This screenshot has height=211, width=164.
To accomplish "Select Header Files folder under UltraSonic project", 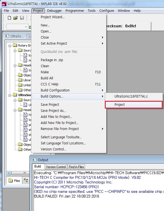I will pos(25,110).
